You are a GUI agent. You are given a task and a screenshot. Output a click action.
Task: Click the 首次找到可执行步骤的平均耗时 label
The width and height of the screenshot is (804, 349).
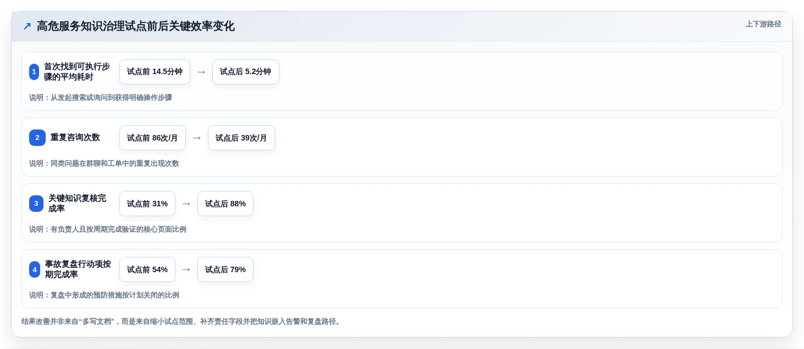pyautogui.click(x=77, y=72)
